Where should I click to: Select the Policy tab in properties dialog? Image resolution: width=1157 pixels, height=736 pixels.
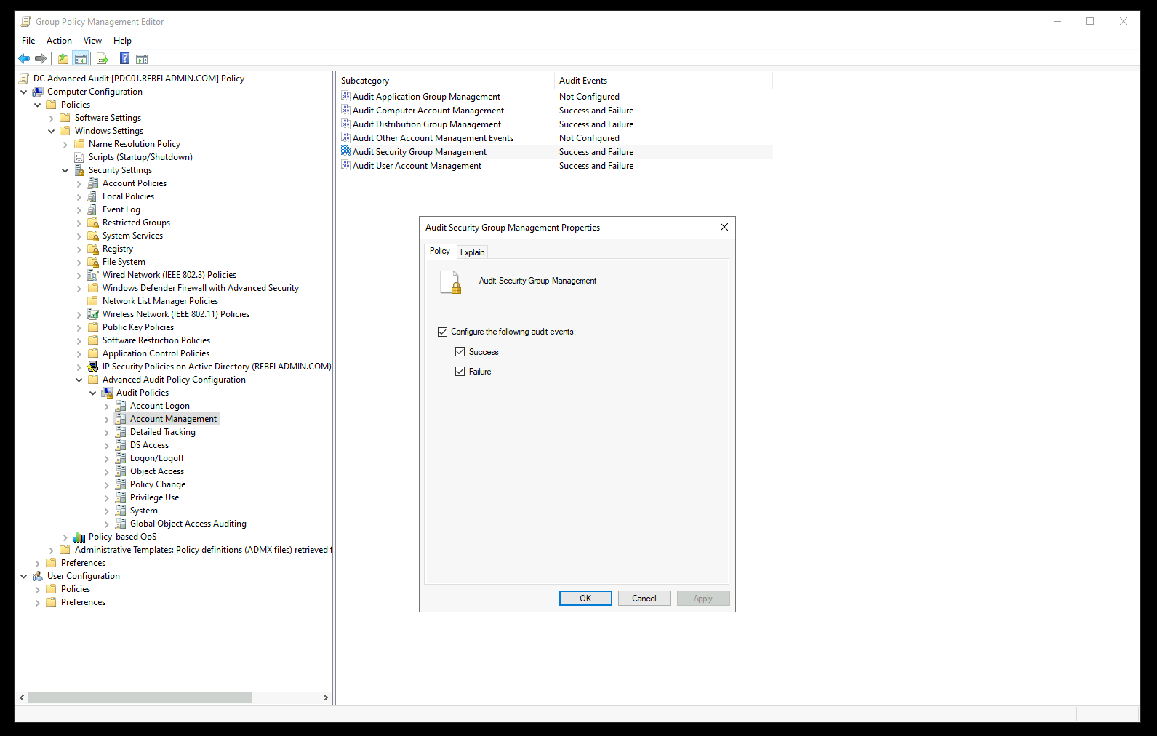[x=440, y=251]
